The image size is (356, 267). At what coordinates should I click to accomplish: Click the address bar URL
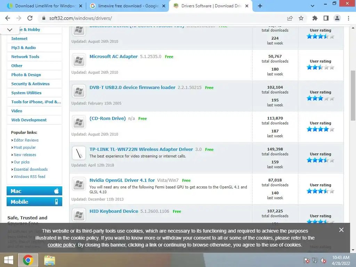point(80,18)
